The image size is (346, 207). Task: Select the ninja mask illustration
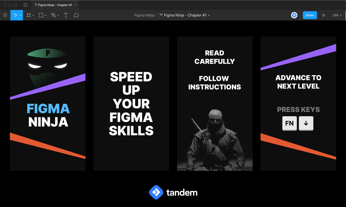pyautogui.click(x=48, y=68)
